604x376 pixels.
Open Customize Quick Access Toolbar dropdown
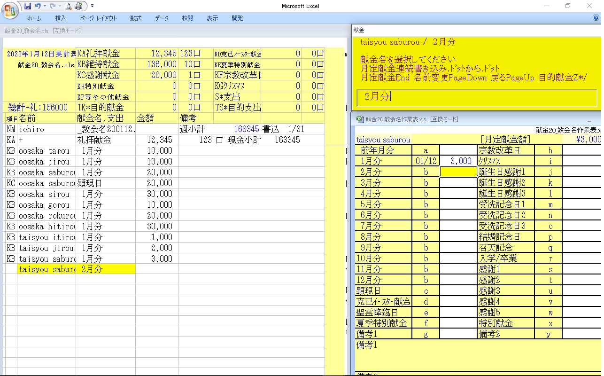coord(93,6)
